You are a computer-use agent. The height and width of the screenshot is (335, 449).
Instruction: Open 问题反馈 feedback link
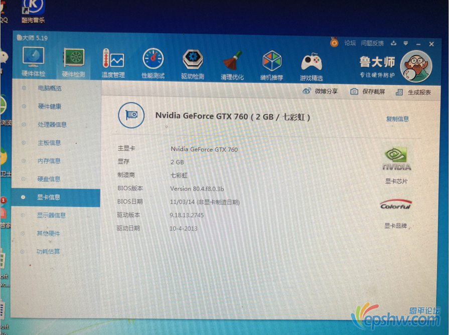[x=372, y=43]
